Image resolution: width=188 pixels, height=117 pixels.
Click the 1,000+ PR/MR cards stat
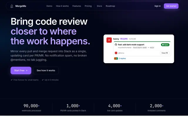pos(73,108)
